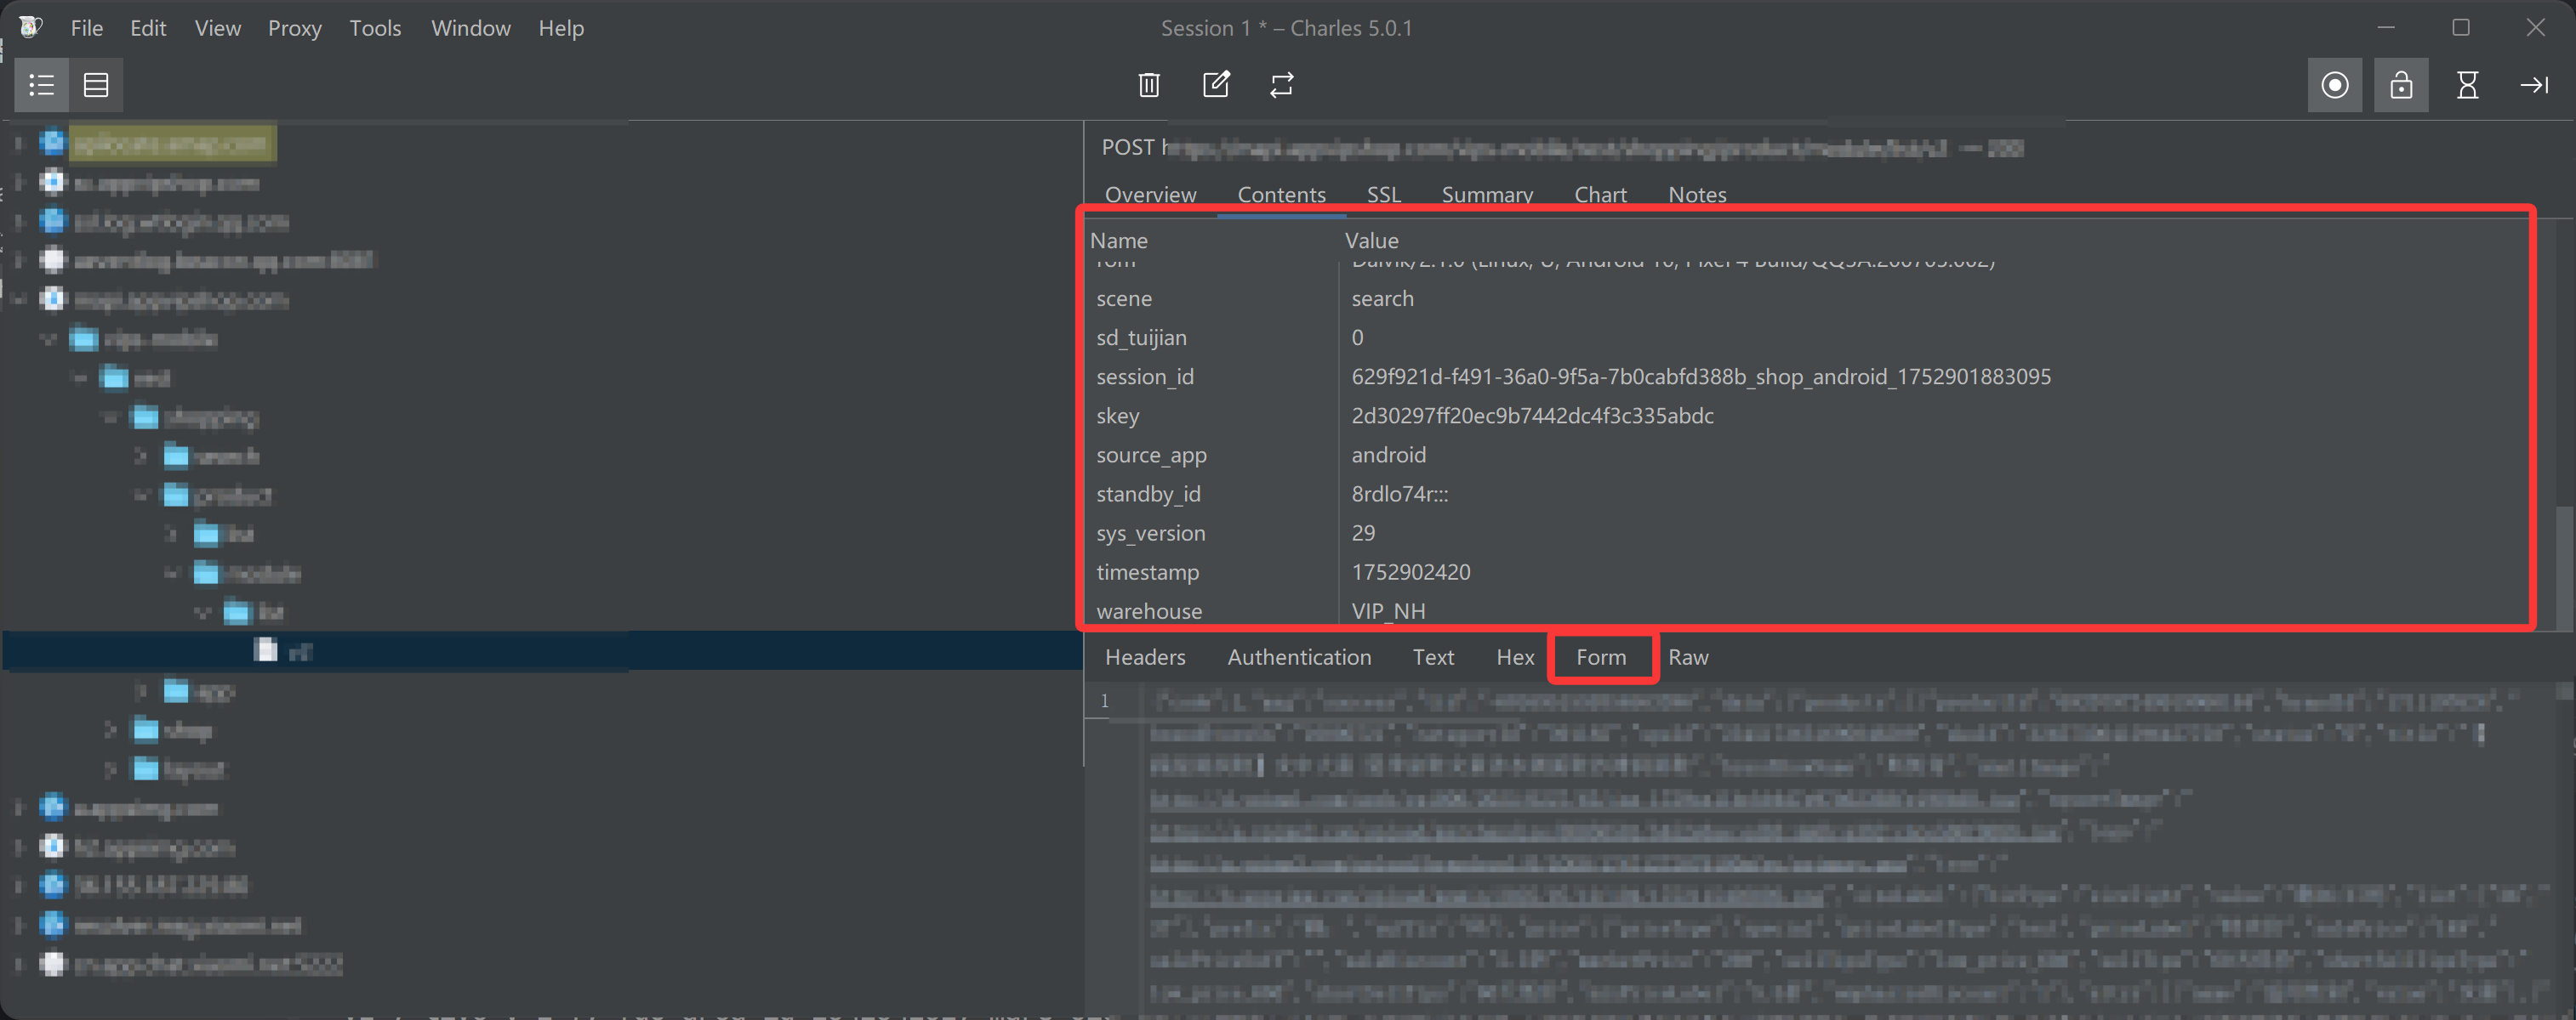Click the Name column header

[x=1119, y=241]
